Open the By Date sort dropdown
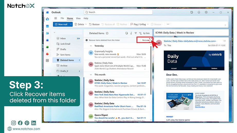Viewport: 237px width, 133px height. pos(146,33)
